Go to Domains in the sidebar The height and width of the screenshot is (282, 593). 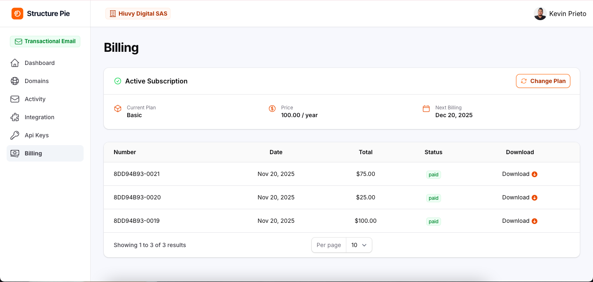(x=45, y=81)
